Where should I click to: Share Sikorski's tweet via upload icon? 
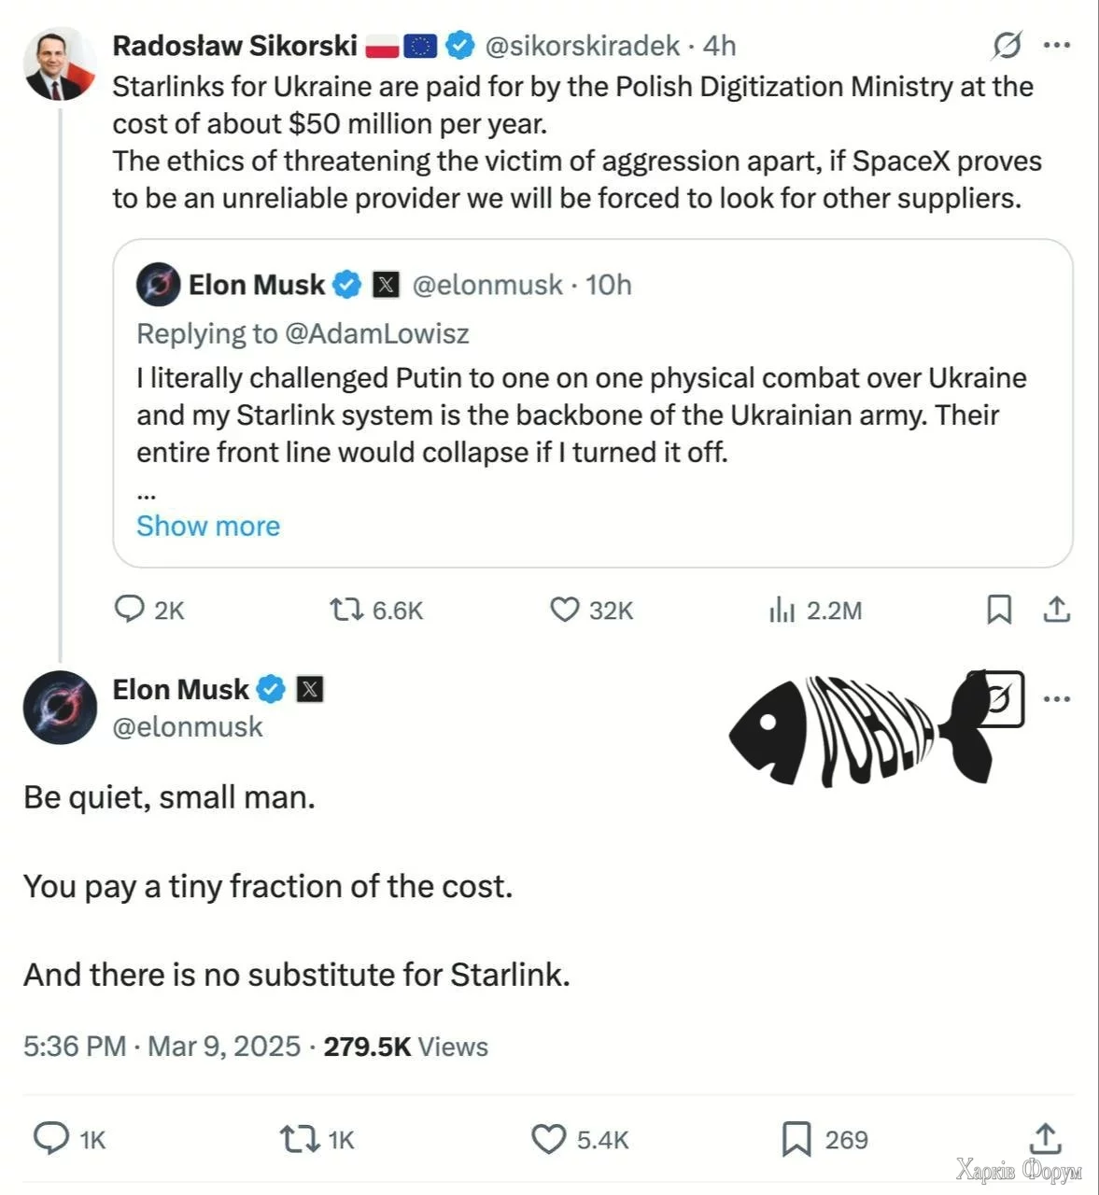tap(1056, 610)
